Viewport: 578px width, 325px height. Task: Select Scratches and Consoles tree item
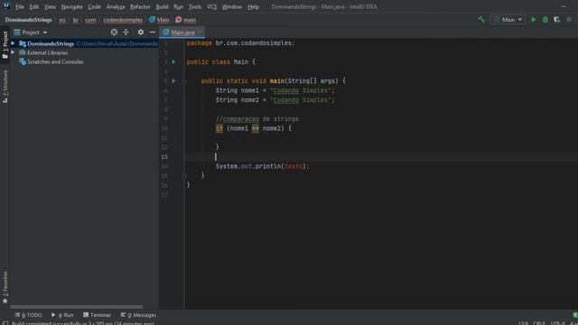55,62
